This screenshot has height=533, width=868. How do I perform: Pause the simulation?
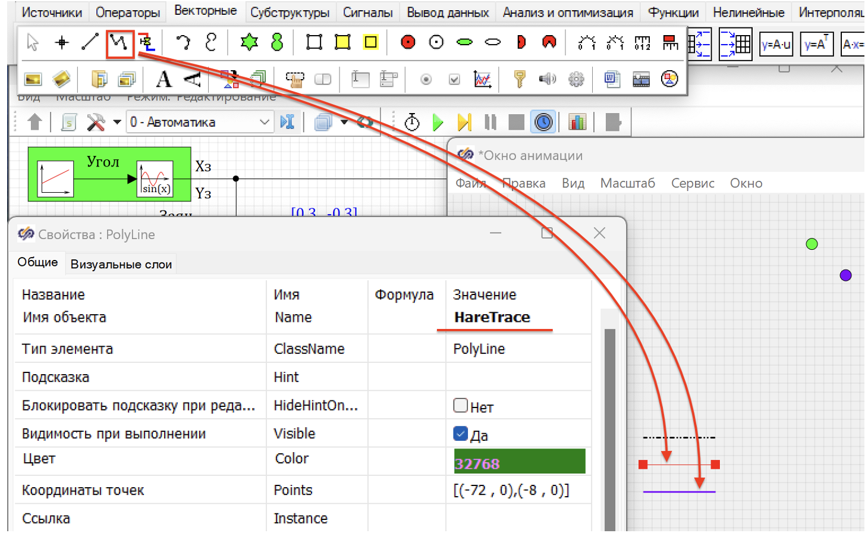(x=490, y=122)
